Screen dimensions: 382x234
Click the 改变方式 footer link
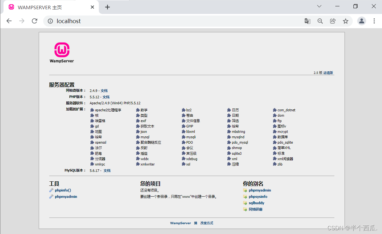click(x=207, y=223)
